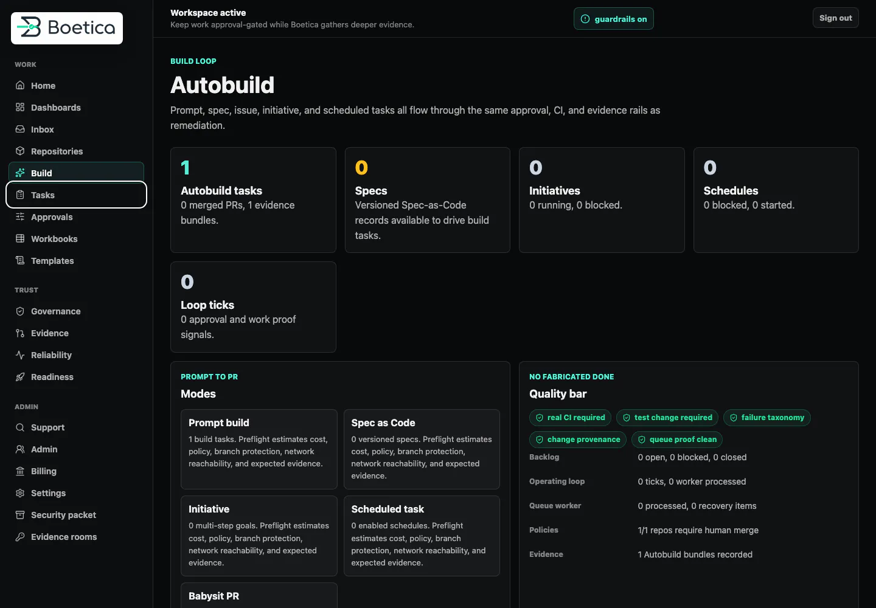This screenshot has width=876, height=608.
Task: Navigate to Repositories
Action: point(76,151)
